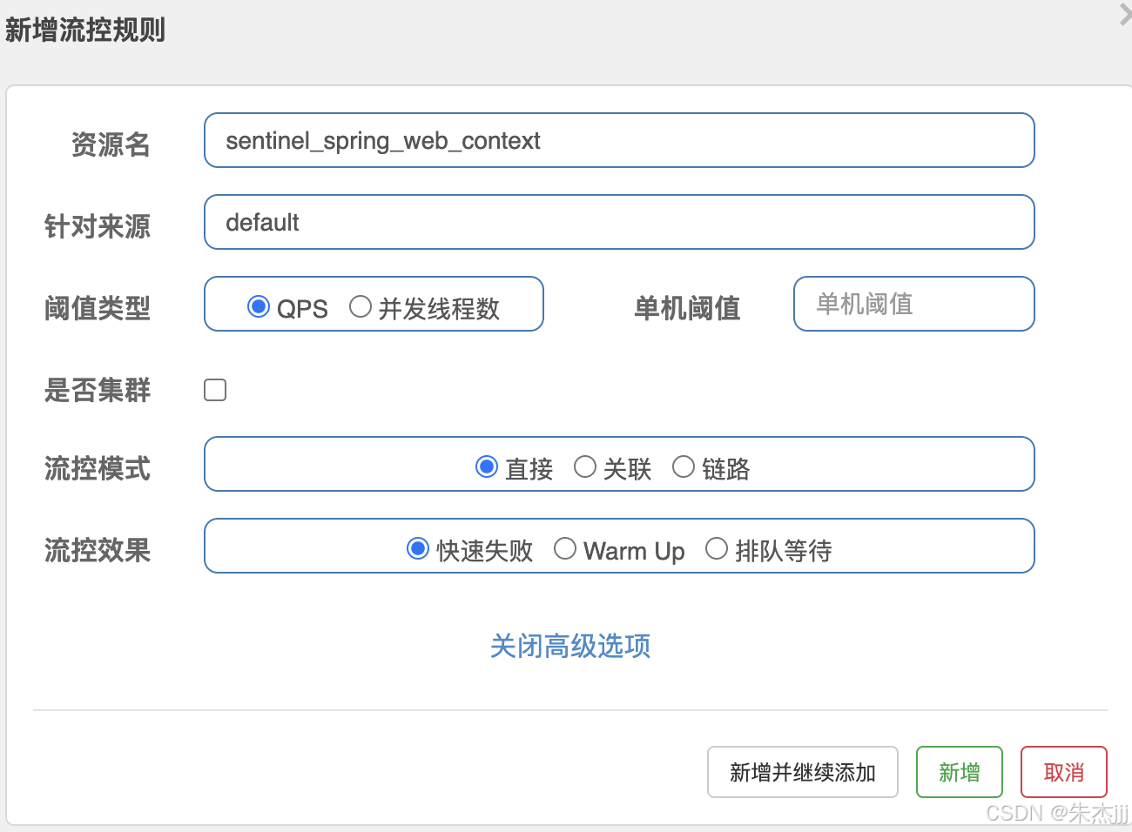Select 快速失败 flow control effect
This screenshot has height=832, width=1132.
tap(418, 548)
